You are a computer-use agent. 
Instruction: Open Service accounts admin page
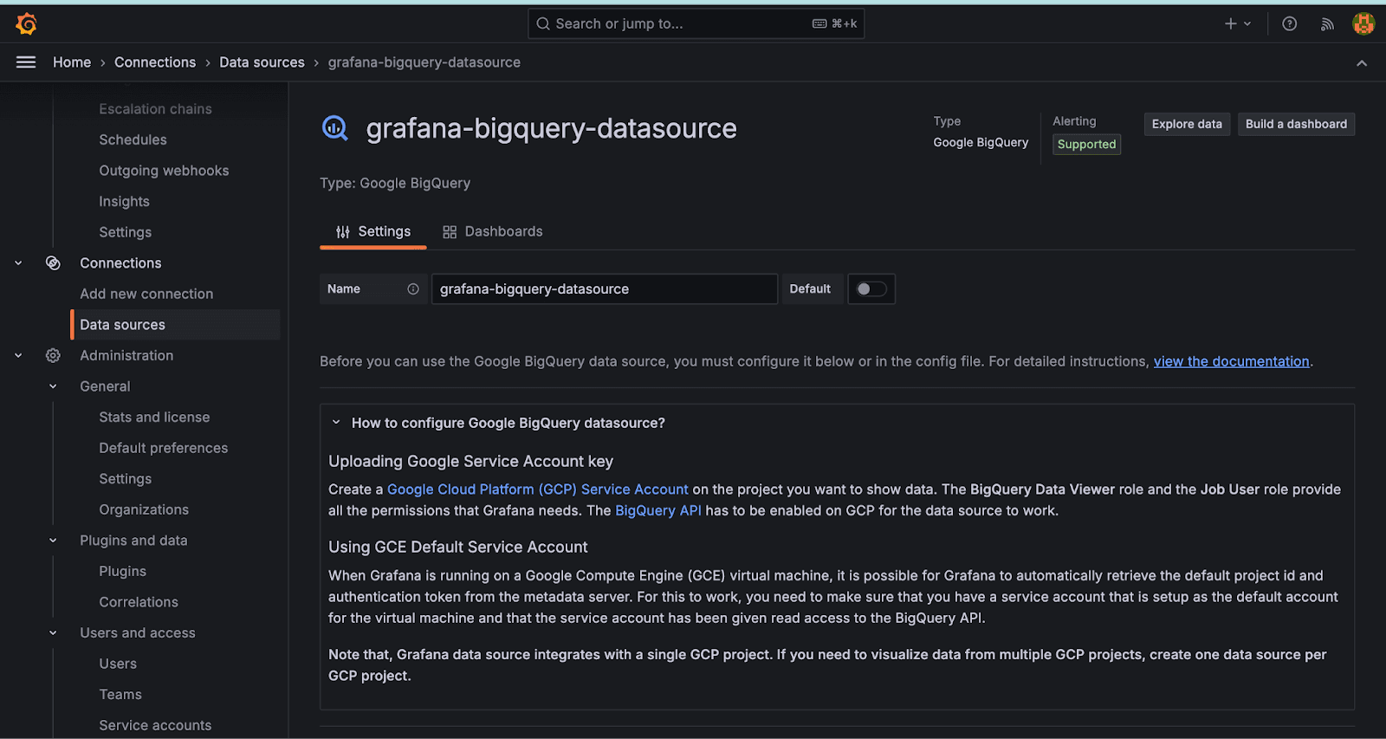[155, 725]
